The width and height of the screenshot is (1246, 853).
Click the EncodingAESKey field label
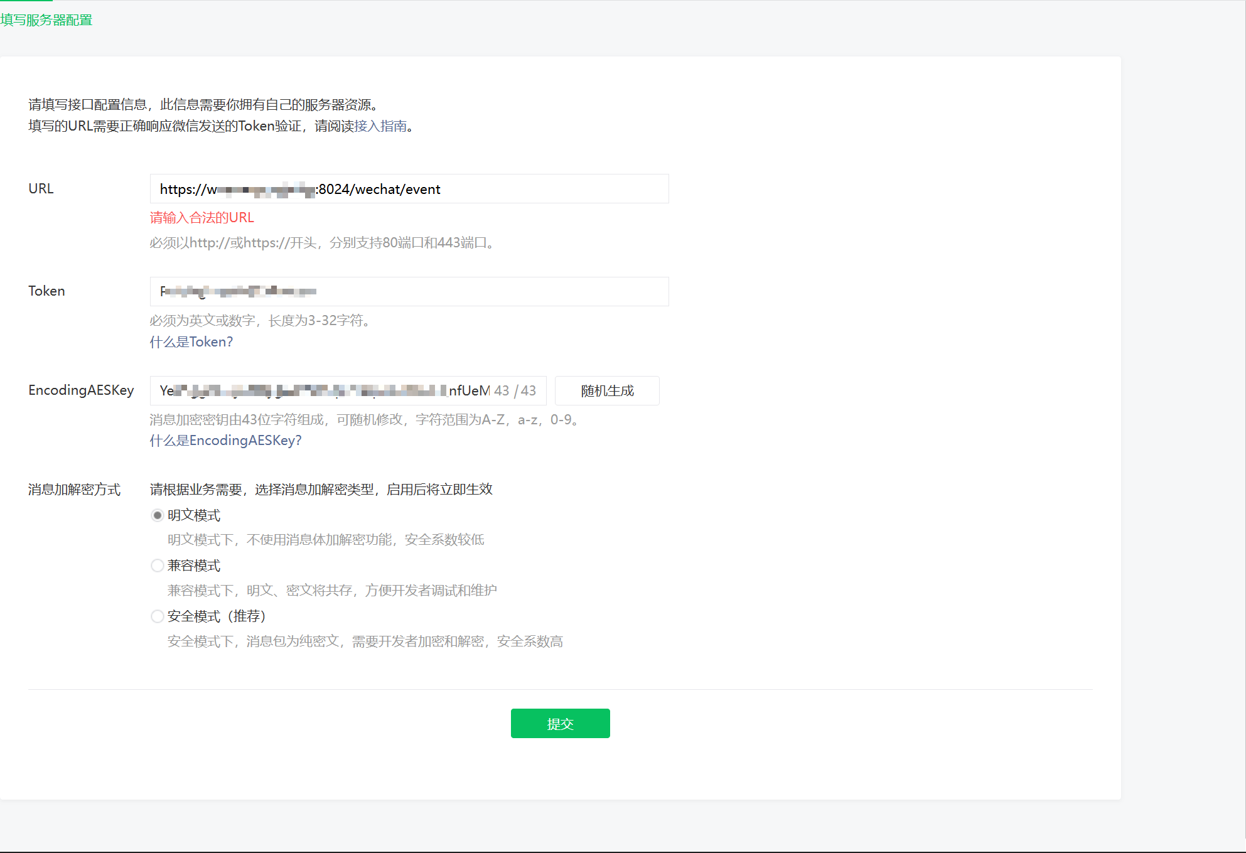pos(81,390)
